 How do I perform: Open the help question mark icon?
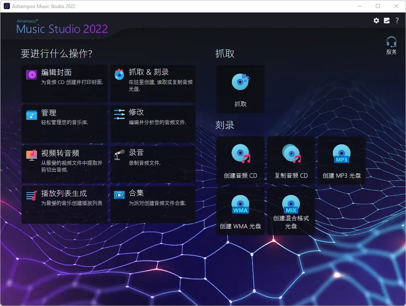click(397, 21)
